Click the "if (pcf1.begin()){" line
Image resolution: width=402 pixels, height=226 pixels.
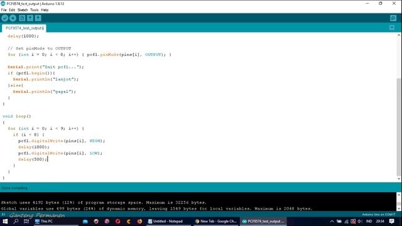[31, 73]
